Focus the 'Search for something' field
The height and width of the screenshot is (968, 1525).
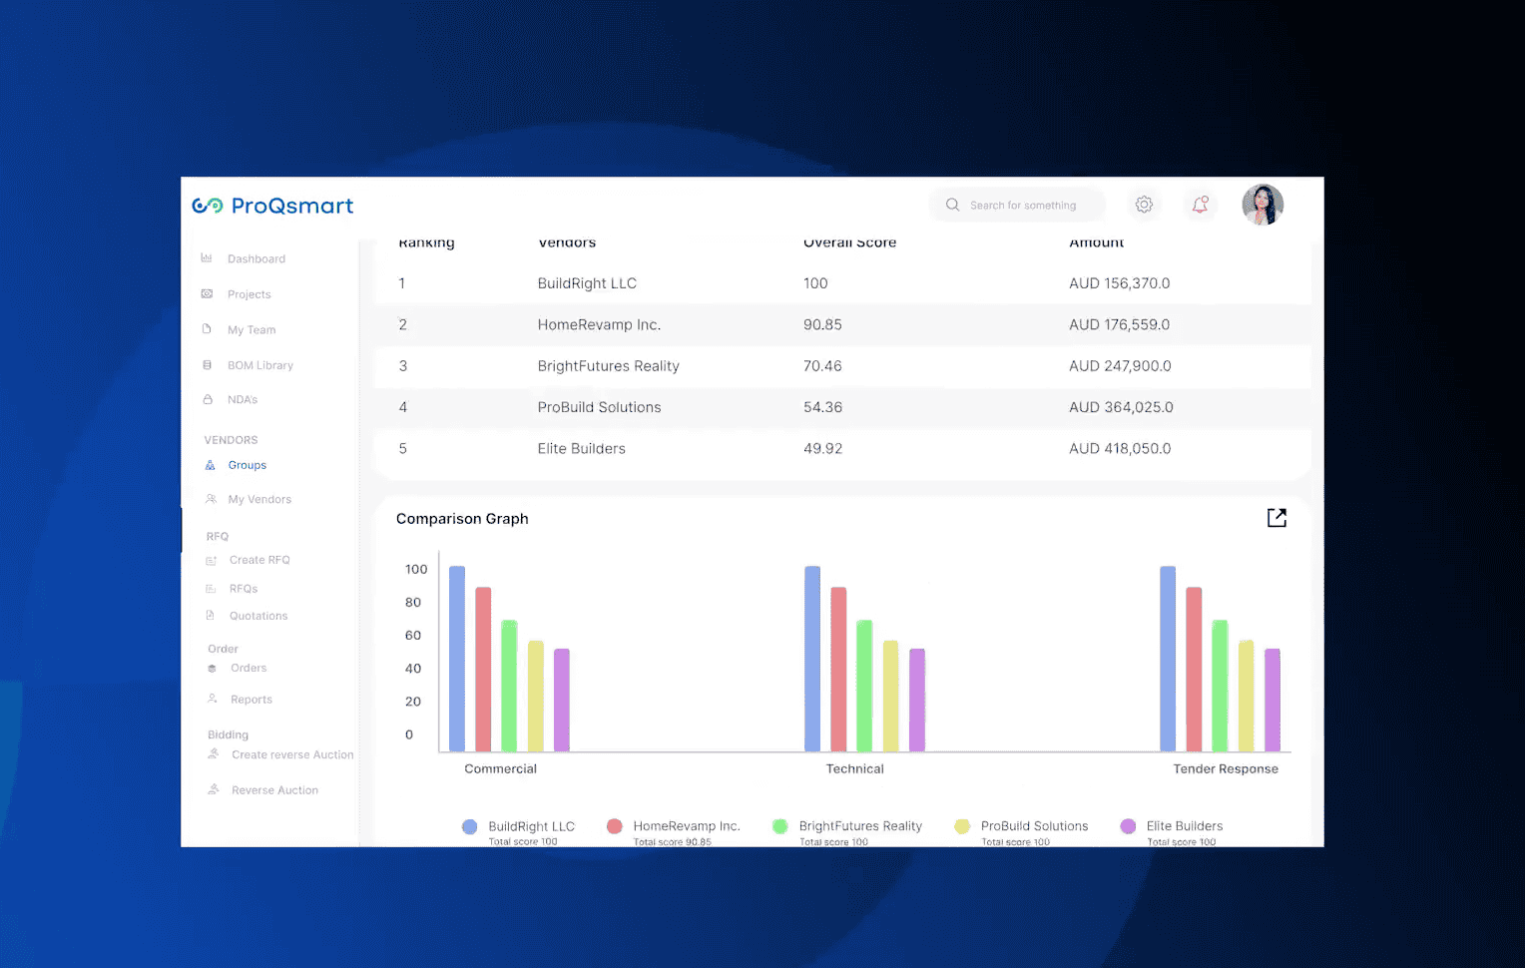click(x=1018, y=205)
